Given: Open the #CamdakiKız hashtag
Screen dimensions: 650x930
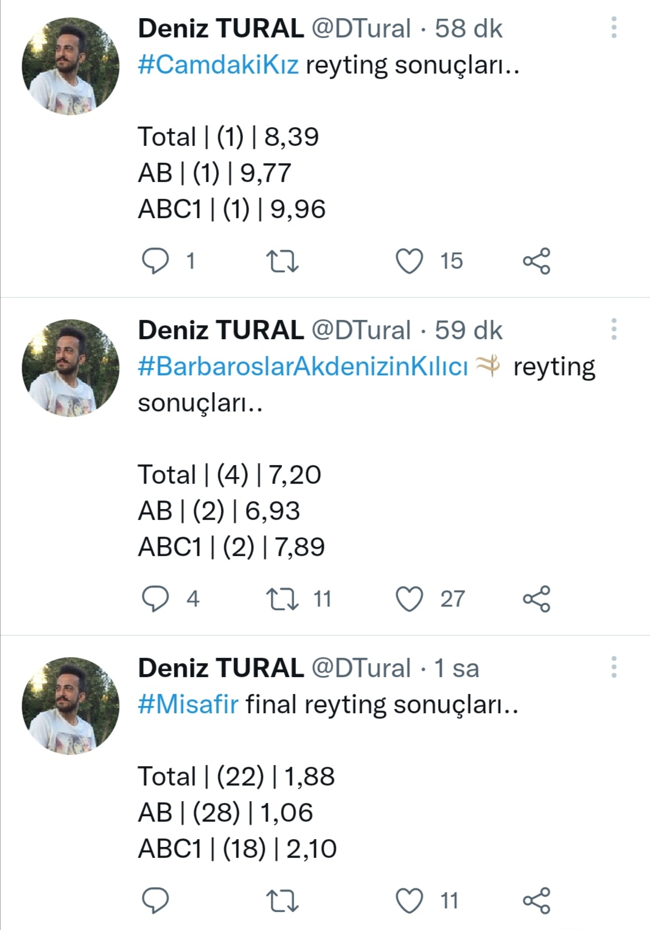Looking at the screenshot, I should pyautogui.click(x=218, y=65).
